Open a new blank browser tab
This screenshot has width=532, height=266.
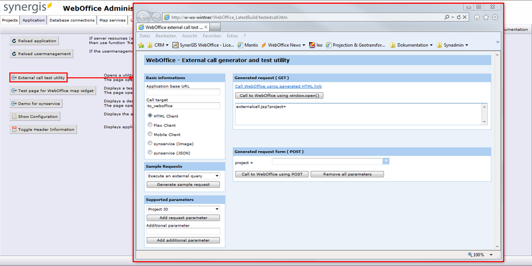(x=215, y=27)
